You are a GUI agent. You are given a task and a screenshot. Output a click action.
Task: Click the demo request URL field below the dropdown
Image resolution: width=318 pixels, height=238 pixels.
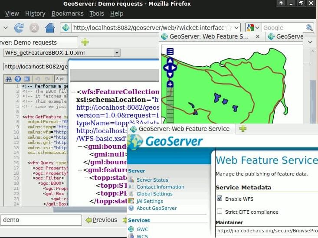[36, 67]
